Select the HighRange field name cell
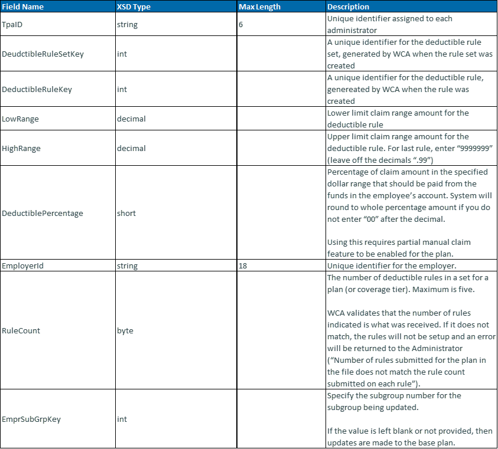The width and height of the screenshot is (498, 449). (x=21, y=149)
